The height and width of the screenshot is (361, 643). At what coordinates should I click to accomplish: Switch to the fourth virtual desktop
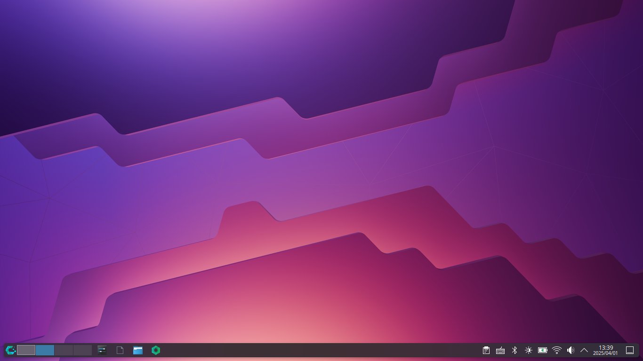82,350
